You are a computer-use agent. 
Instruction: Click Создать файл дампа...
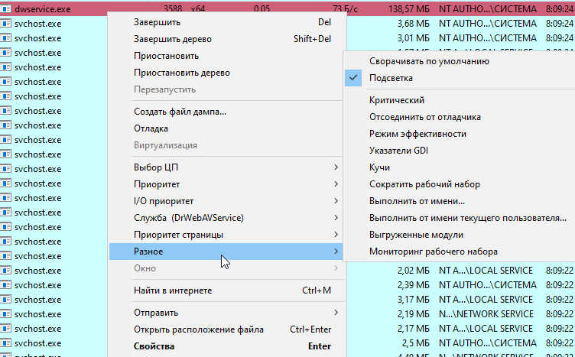[x=180, y=112]
